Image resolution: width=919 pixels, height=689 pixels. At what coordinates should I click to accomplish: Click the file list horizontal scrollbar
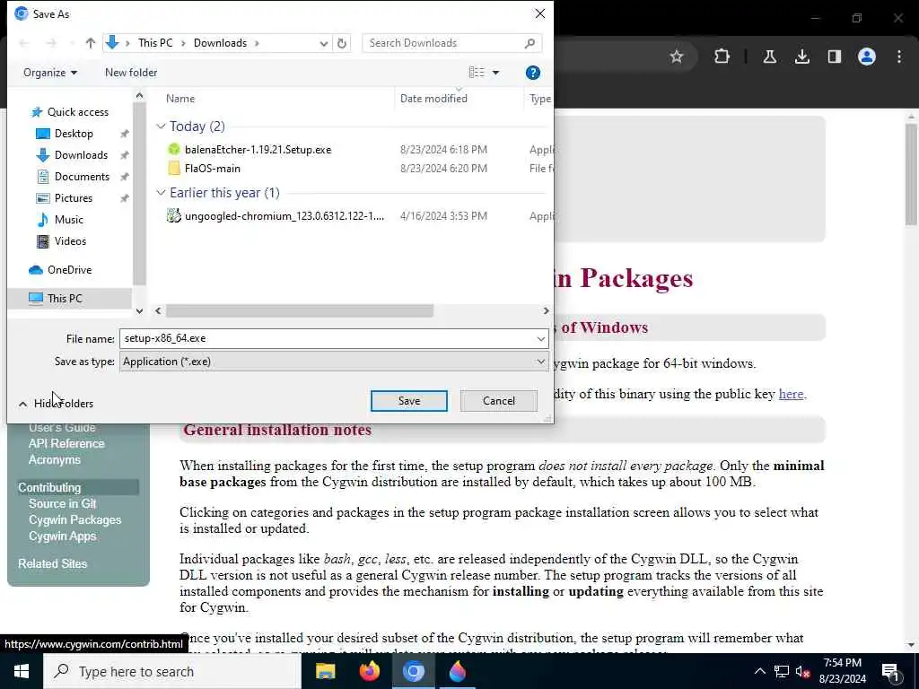pos(300,311)
